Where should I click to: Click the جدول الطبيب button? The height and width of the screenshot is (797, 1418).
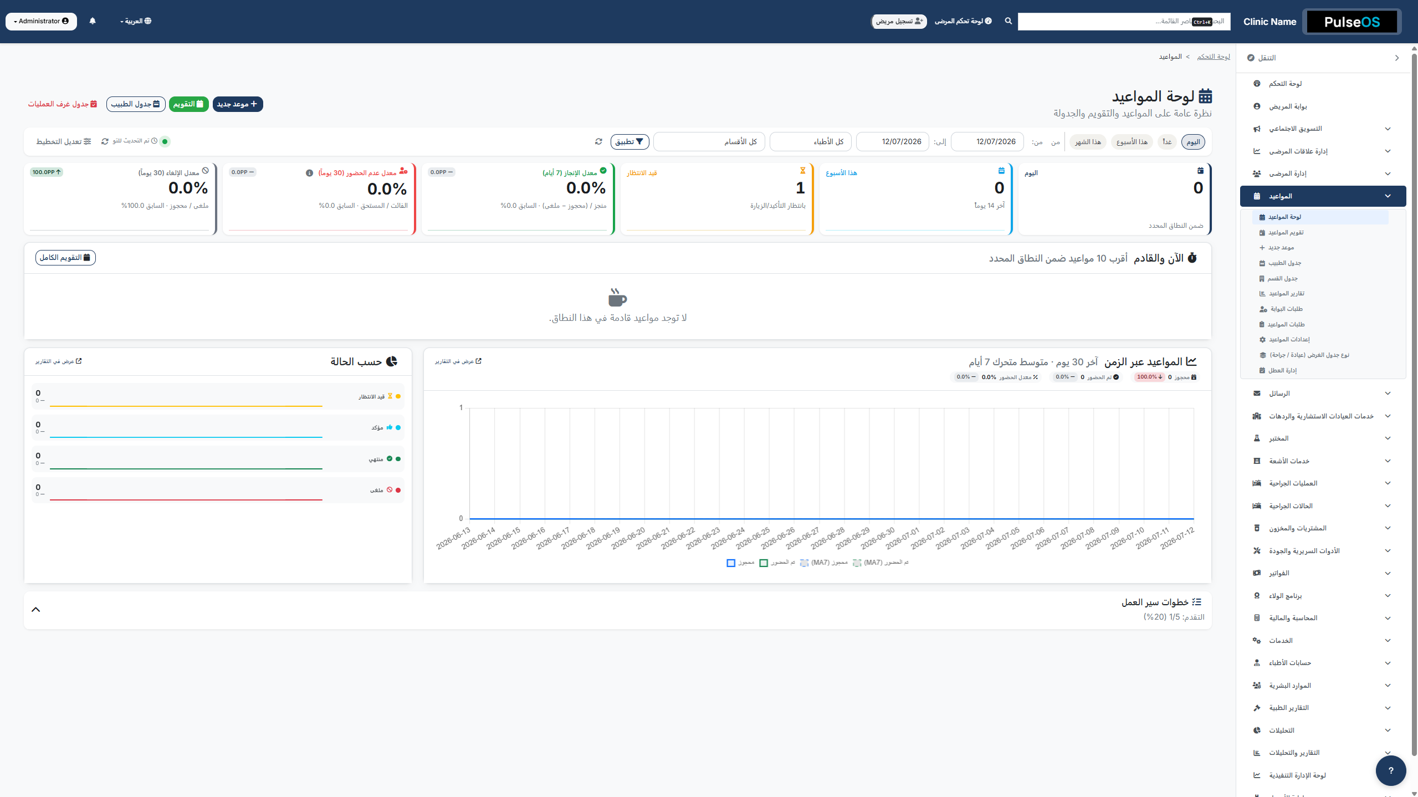pos(136,104)
